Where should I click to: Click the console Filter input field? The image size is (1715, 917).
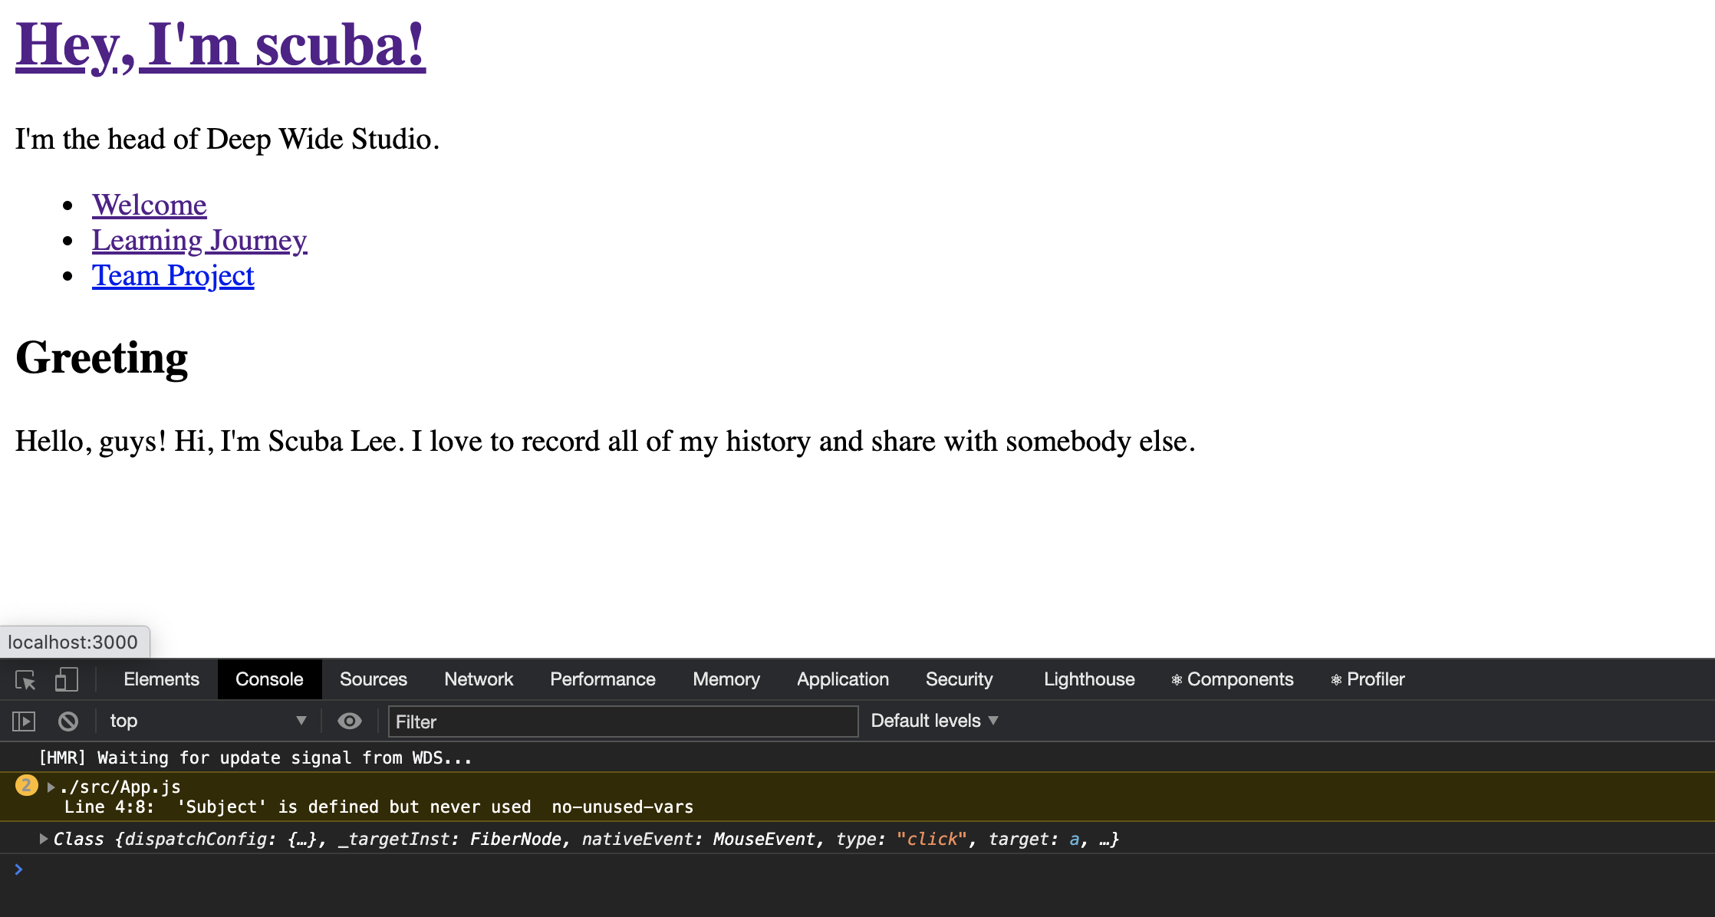pos(623,721)
